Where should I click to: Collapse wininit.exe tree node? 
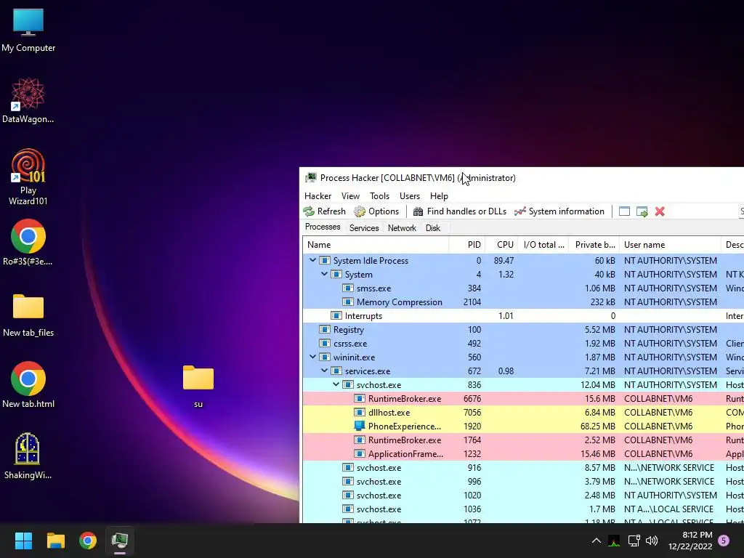tap(312, 357)
